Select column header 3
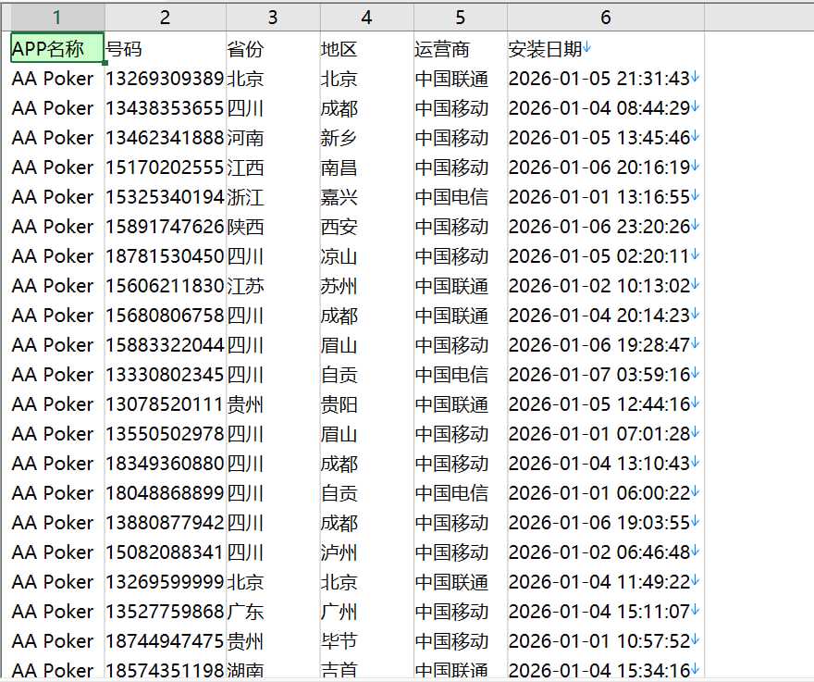The image size is (814, 682). click(x=273, y=18)
